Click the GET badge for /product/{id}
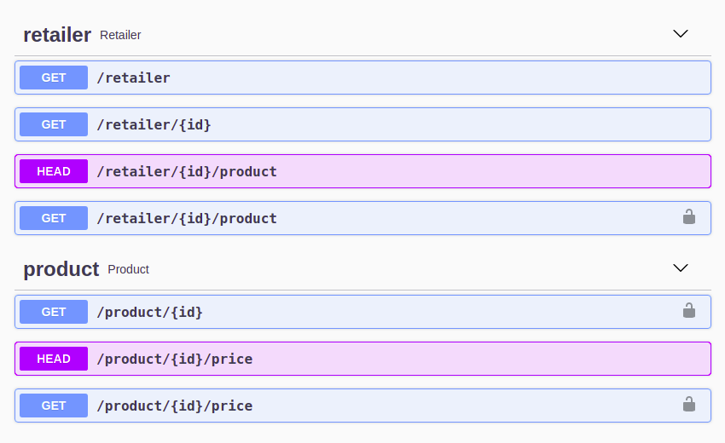Viewport: 725px width, 443px height. click(x=54, y=312)
